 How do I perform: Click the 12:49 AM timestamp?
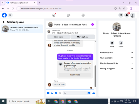(x=70, y=50)
